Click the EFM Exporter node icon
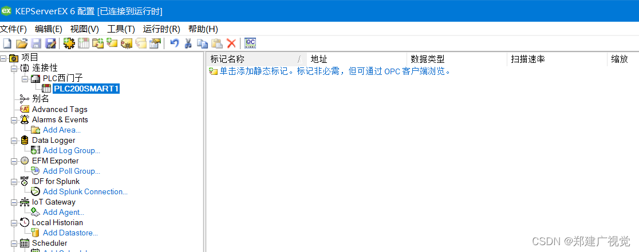 [25, 161]
